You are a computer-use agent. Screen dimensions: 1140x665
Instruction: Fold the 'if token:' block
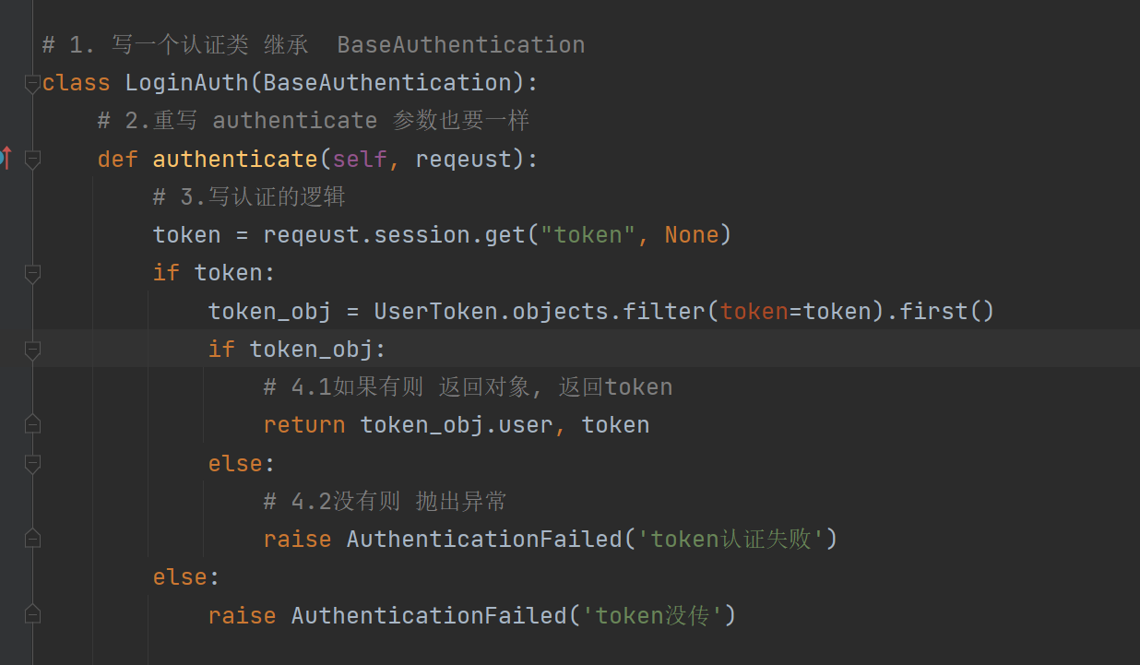tap(32, 274)
